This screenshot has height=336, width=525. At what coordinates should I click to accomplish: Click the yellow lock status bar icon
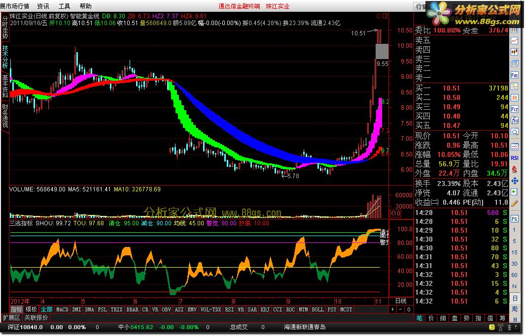click(491, 327)
